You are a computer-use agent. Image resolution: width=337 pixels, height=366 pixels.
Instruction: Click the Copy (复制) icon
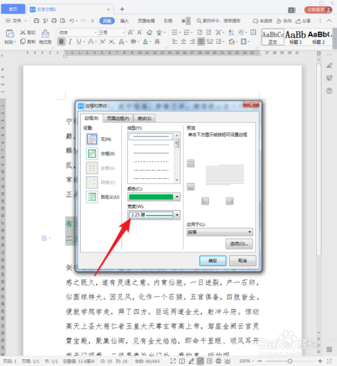(x=23, y=42)
